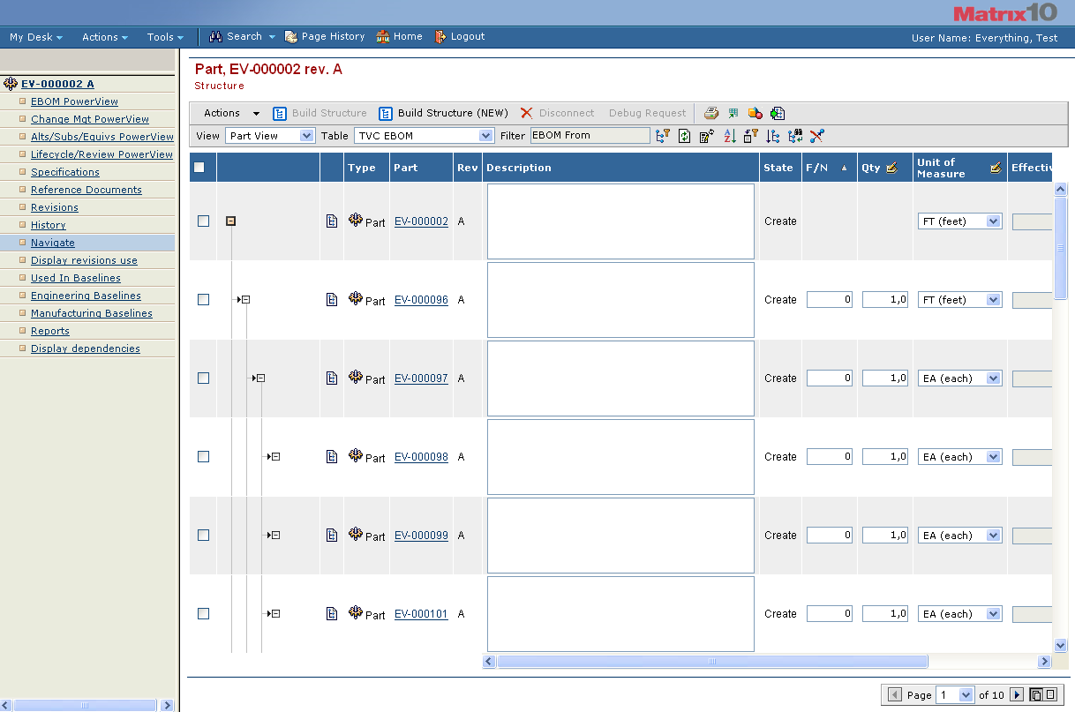Viewport: 1075px width, 712px height.
Task: Click the table's horizontal scrollbar
Action: click(711, 661)
